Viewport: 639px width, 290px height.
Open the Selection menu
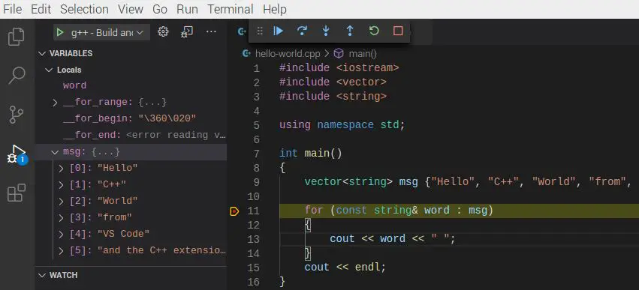[x=84, y=9]
